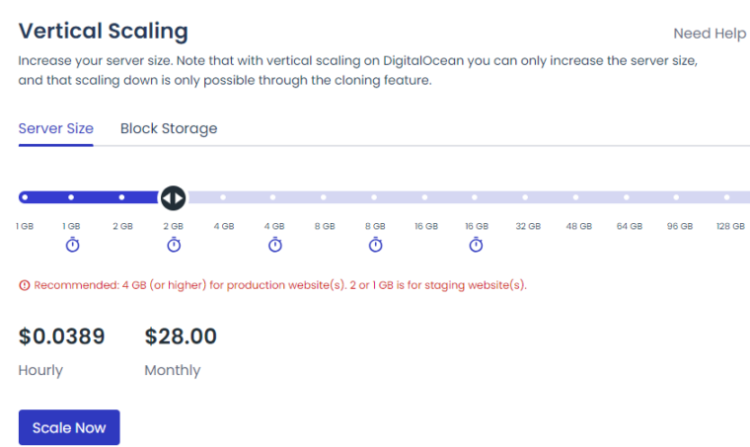The width and height of the screenshot is (750, 447).
Task: Select the stopwatch icon beneath the 4 GB label
Action: click(x=275, y=245)
